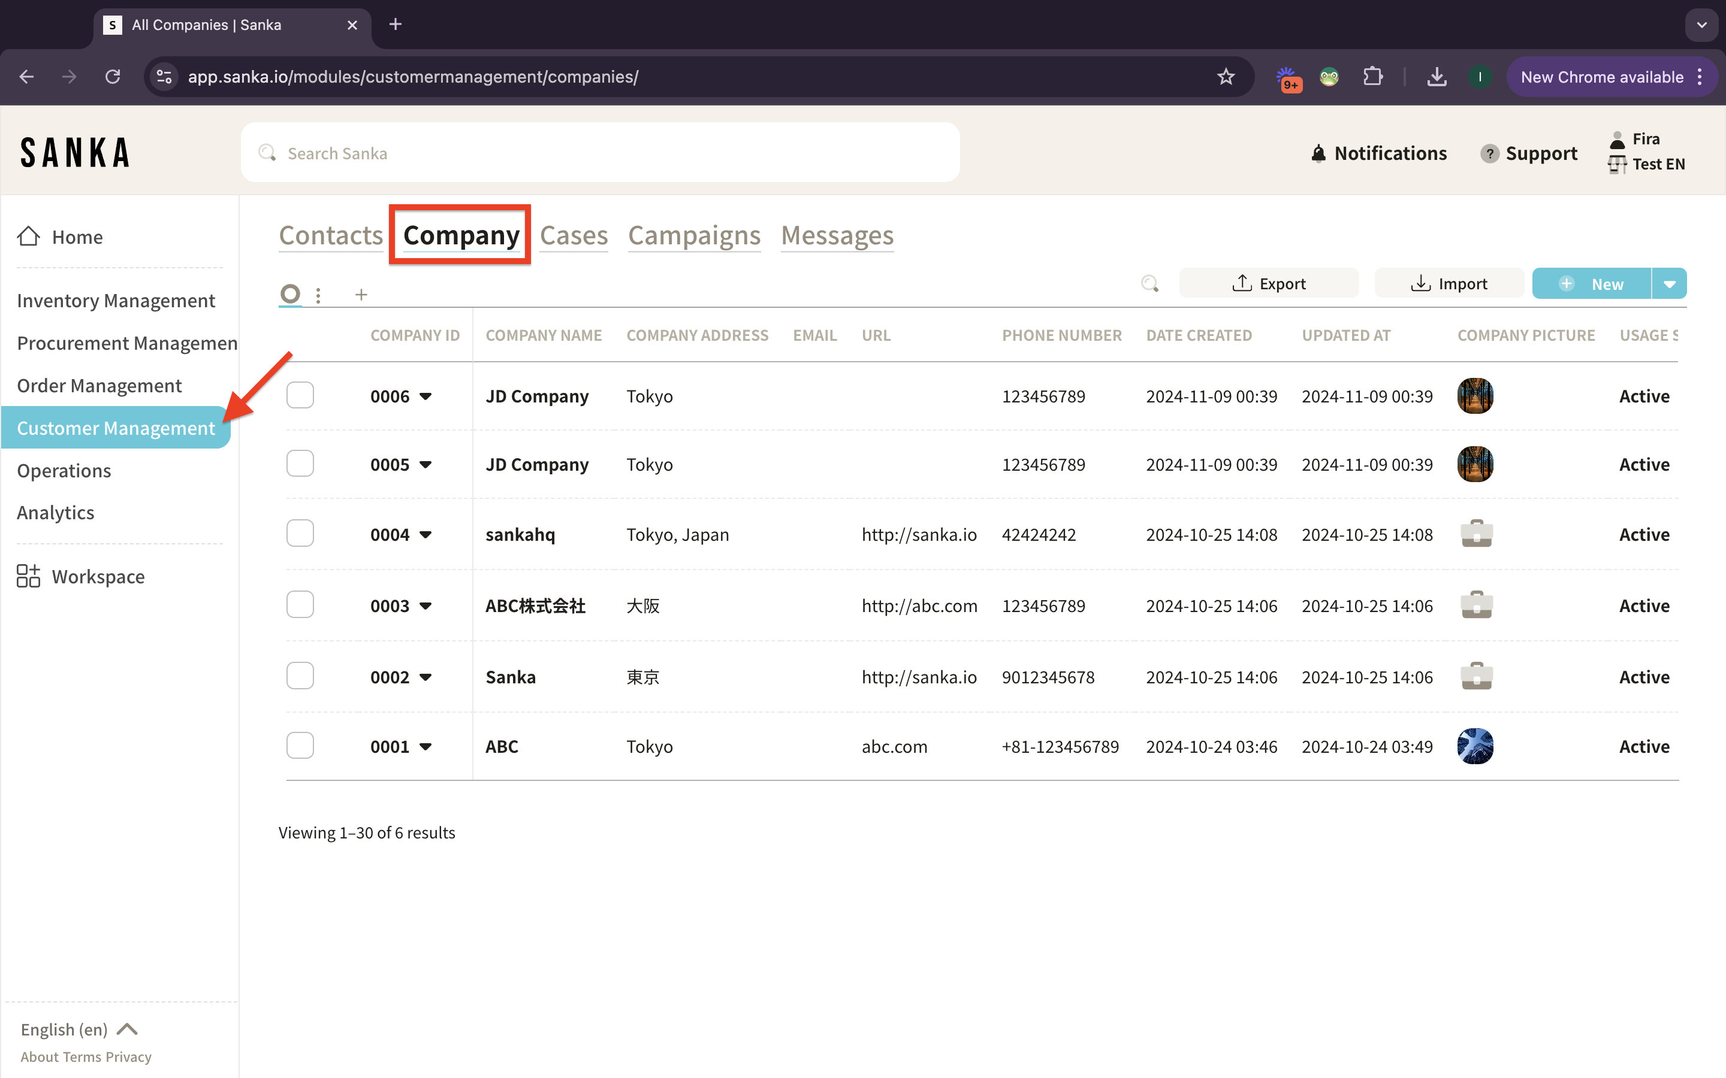Open Chrome downloads icon
Image resolution: width=1726 pixels, height=1078 pixels.
[1437, 76]
